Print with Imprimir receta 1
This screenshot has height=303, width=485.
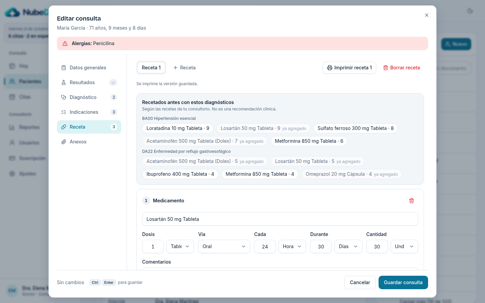point(349,68)
